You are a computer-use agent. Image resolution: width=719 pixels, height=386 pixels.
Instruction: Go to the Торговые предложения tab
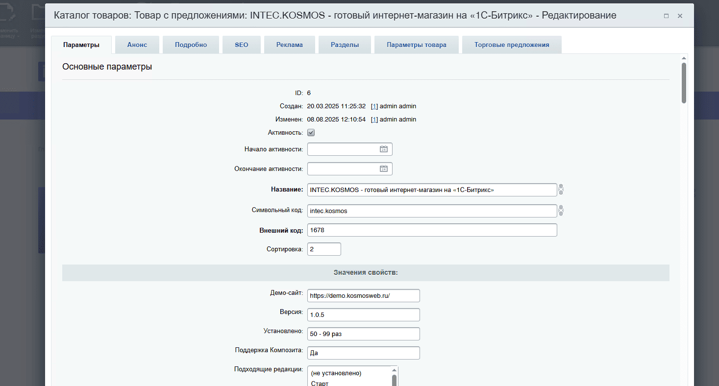[511, 45]
